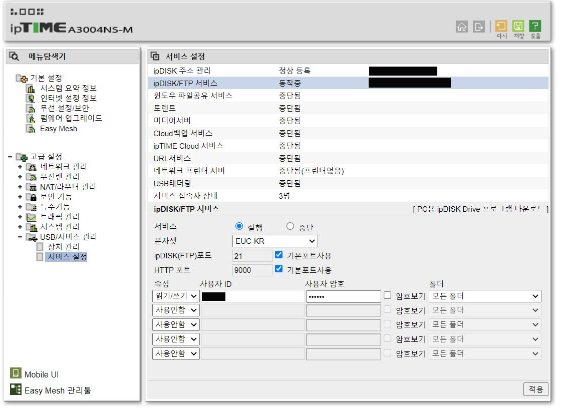Click the orange refresh (다시) icon
This screenshot has height=411, width=561.
[x=501, y=26]
